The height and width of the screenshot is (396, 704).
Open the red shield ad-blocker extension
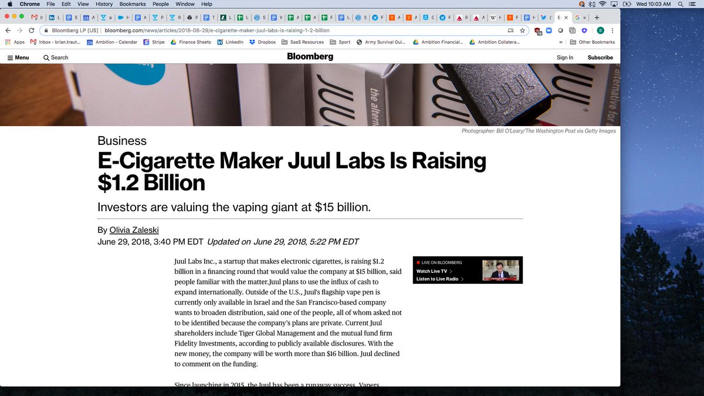point(537,31)
